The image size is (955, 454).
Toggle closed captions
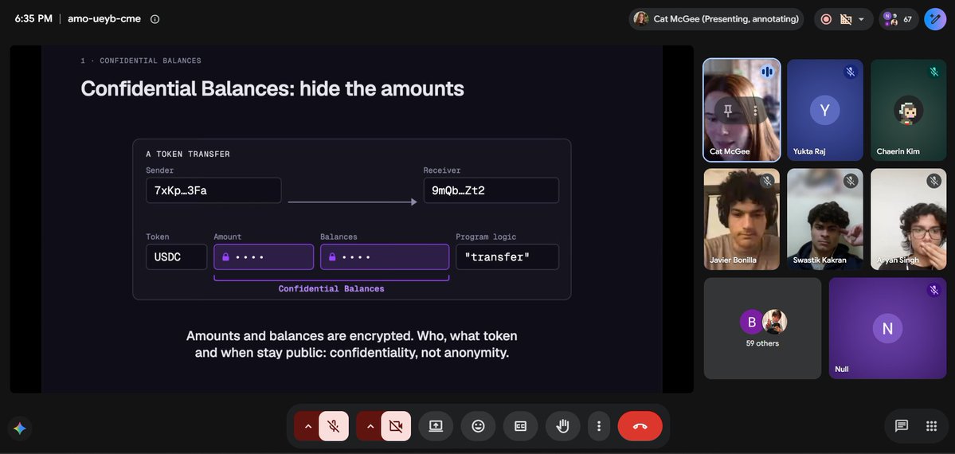click(520, 427)
